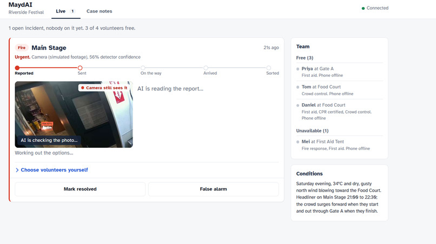
Task: Click the Fire incident badge
Action: [22, 48]
